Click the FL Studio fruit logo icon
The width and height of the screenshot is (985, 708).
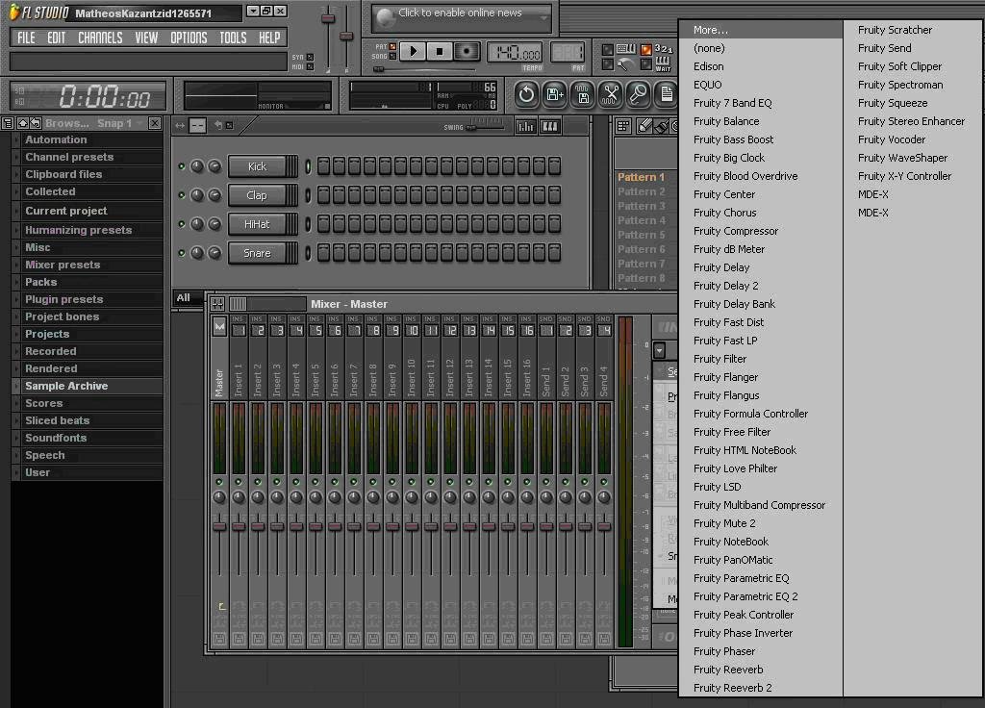tap(13, 12)
